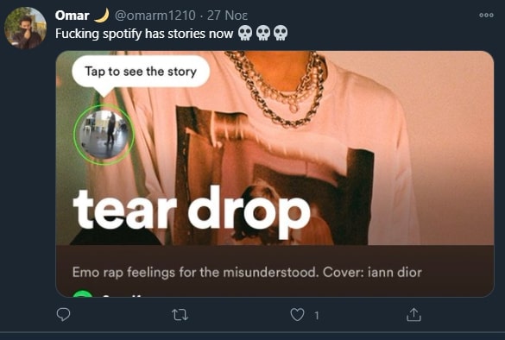
Task: Open the @omarm1210 handle link
Action: [x=155, y=16]
